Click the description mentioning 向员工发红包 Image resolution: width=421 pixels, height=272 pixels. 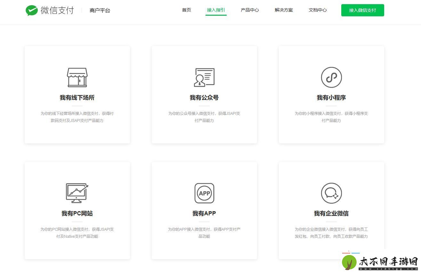click(331, 233)
